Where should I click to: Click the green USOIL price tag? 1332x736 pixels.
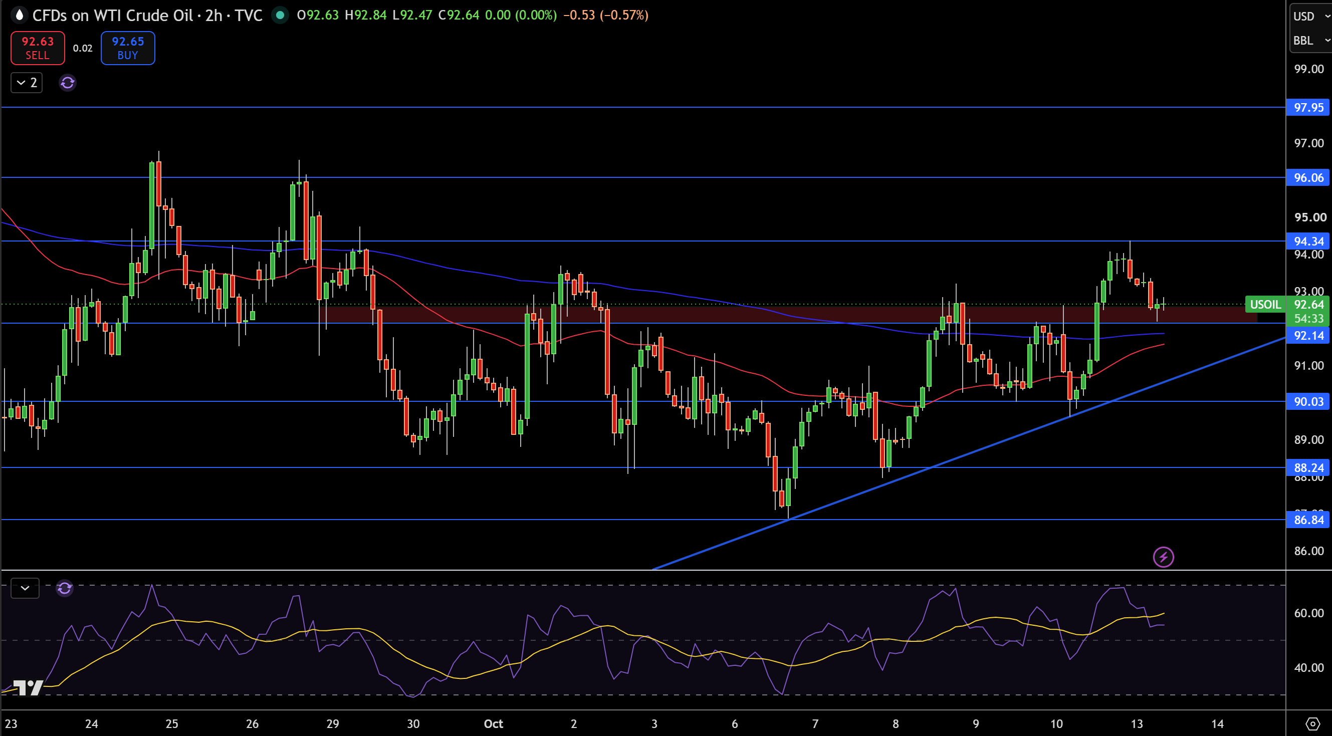point(1265,305)
